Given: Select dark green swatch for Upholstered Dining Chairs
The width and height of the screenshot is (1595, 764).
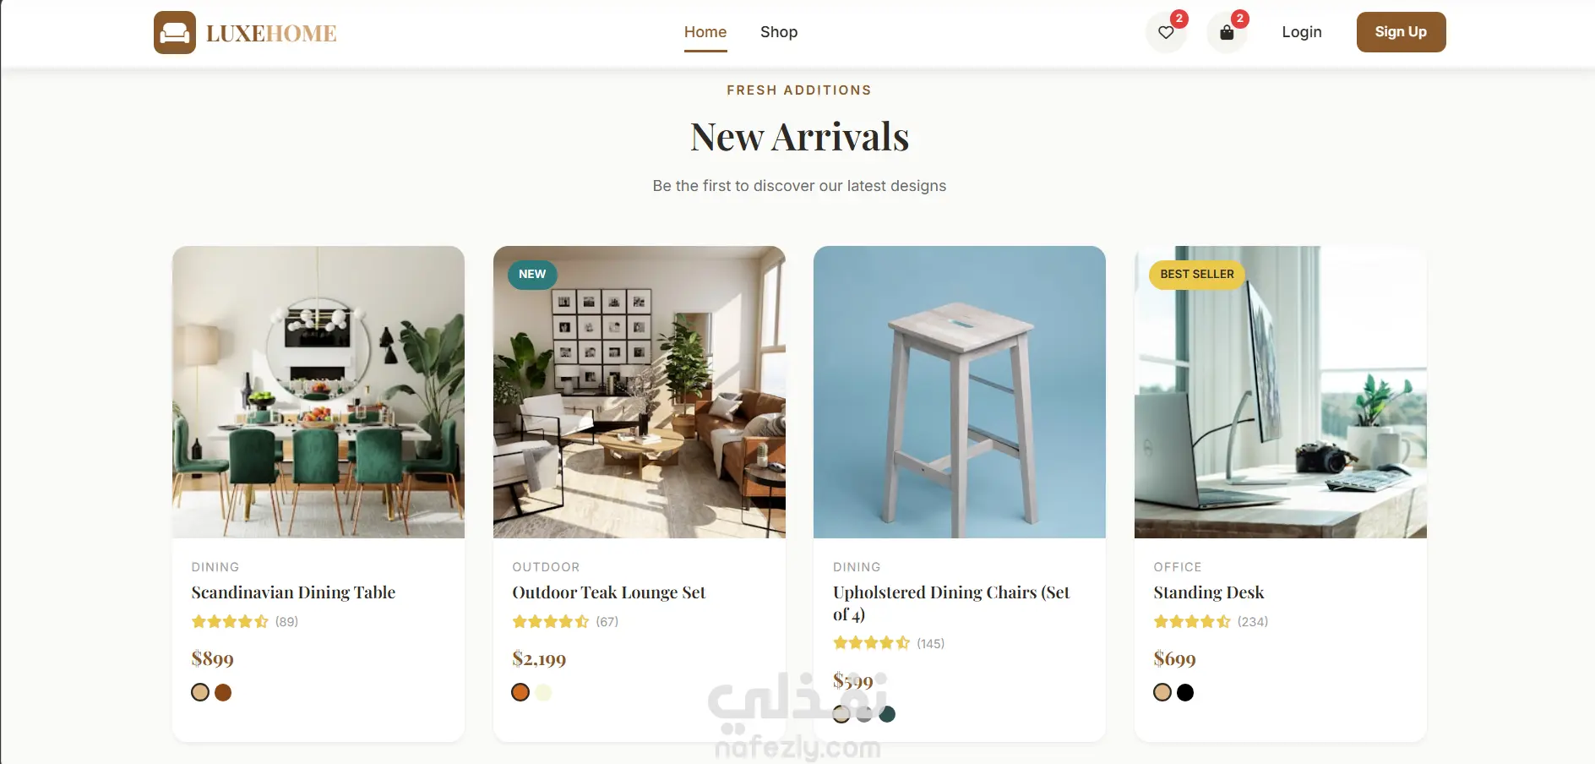Looking at the screenshot, I should tap(887, 714).
